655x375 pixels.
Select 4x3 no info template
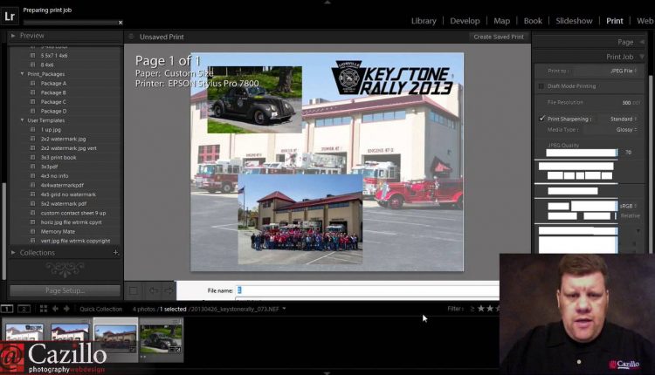click(54, 176)
